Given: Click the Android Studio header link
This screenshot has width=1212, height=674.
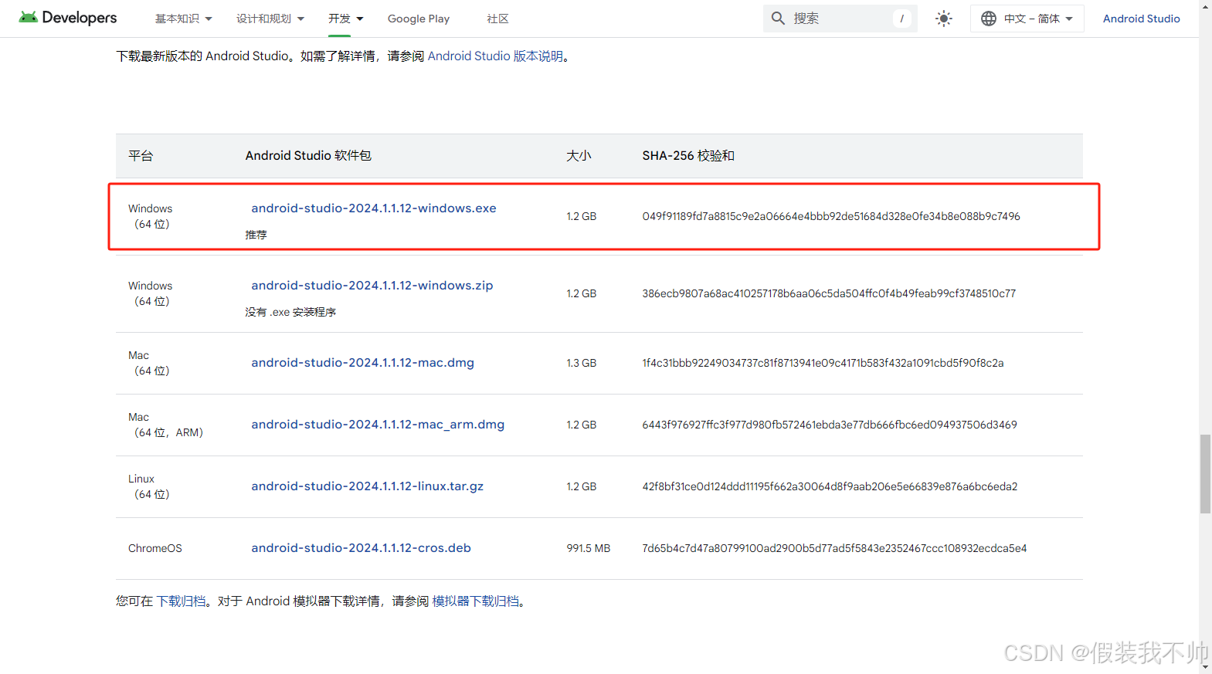Looking at the screenshot, I should [x=1141, y=19].
